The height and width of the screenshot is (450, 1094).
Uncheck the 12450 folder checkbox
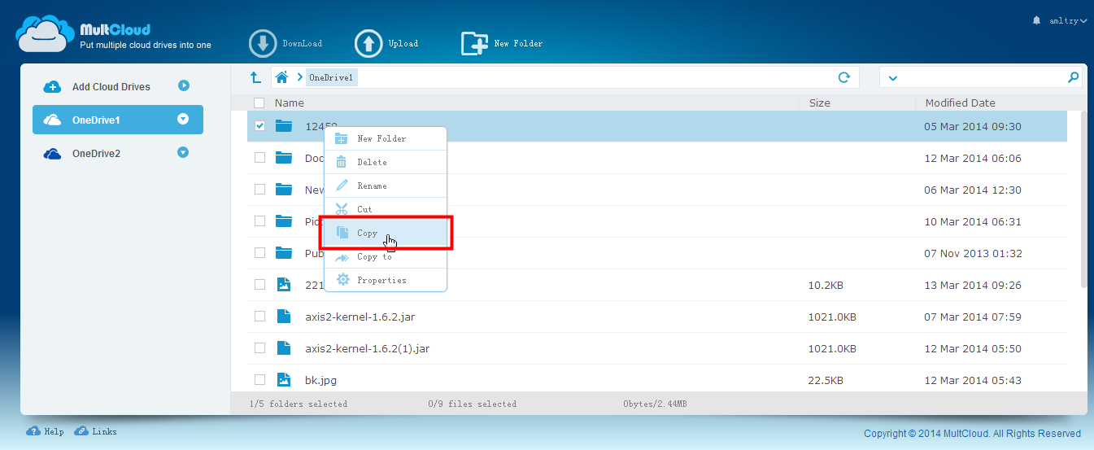click(259, 126)
